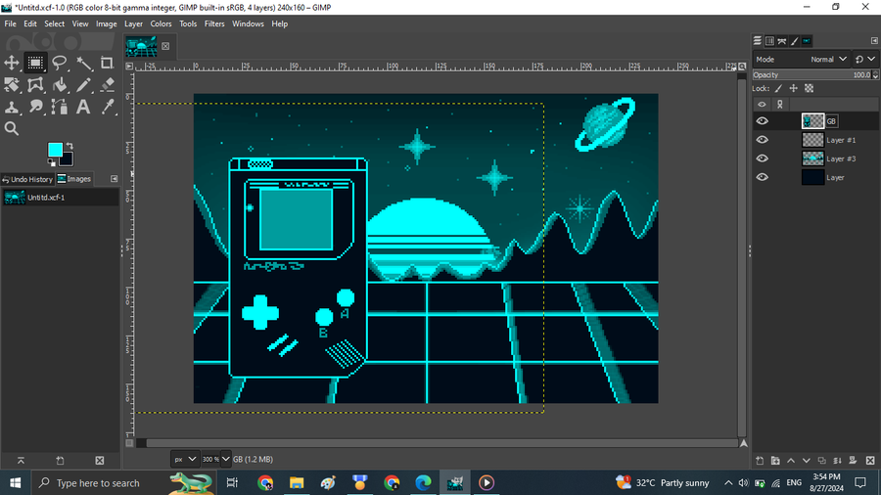Select the Eraser tool
This screenshot has height=495, width=881.
(x=107, y=85)
